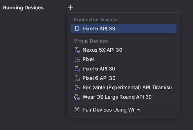Screen dimensions: 193x130
Task: Click the plus icon beside Running Devices
Action: point(70,8)
